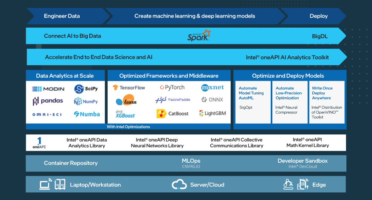Click Intel Distribution of OpenVINO Toolkit text
The image size is (372, 200).
pos(327,112)
